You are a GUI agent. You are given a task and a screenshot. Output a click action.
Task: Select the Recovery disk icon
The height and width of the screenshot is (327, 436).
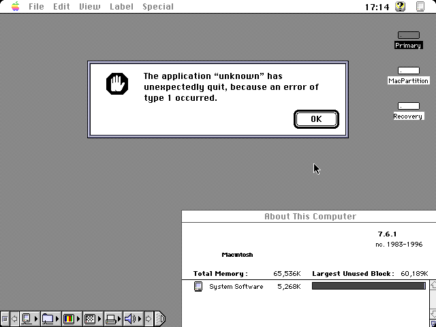(x=409, y=106)
